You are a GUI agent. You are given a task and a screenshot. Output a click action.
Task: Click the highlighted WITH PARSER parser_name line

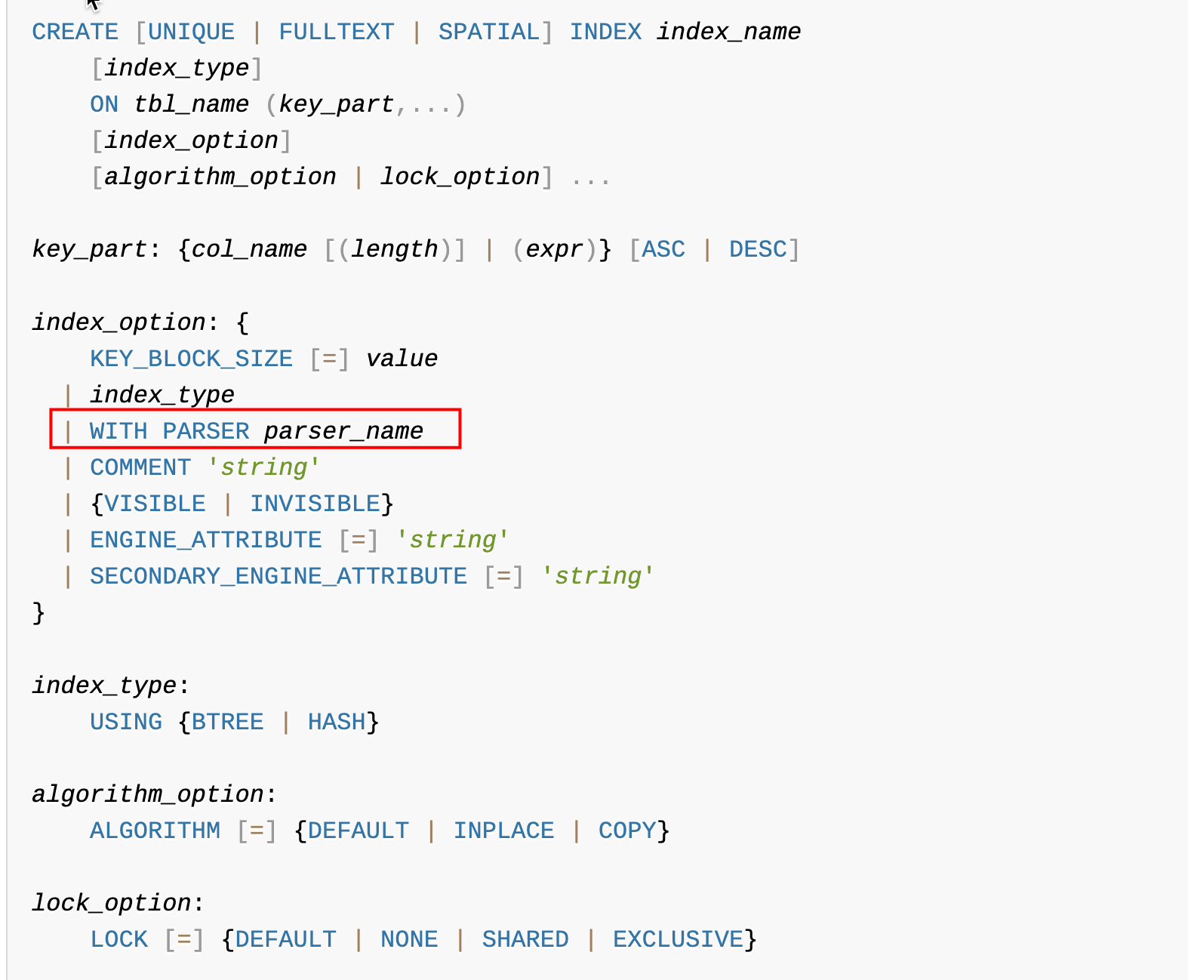coord(255,430)
